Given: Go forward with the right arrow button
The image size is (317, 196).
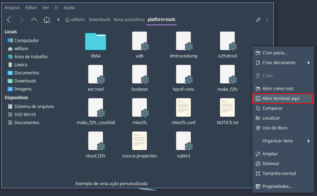Looking at the screenshot, I should 21,20.
